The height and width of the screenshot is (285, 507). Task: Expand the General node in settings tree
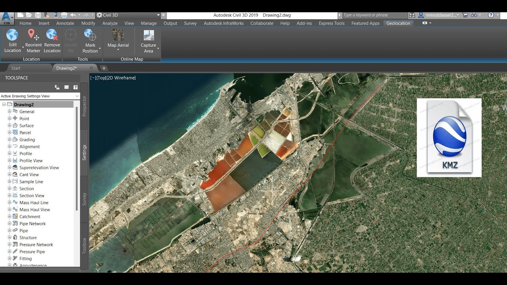10,112
